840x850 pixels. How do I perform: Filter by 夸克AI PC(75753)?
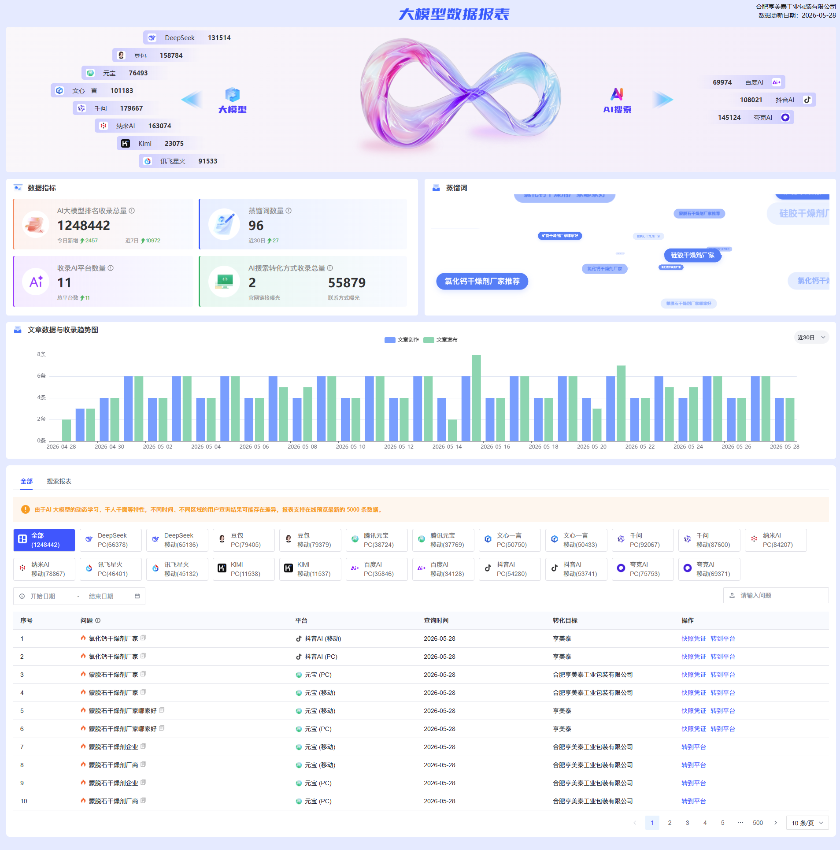643,570
